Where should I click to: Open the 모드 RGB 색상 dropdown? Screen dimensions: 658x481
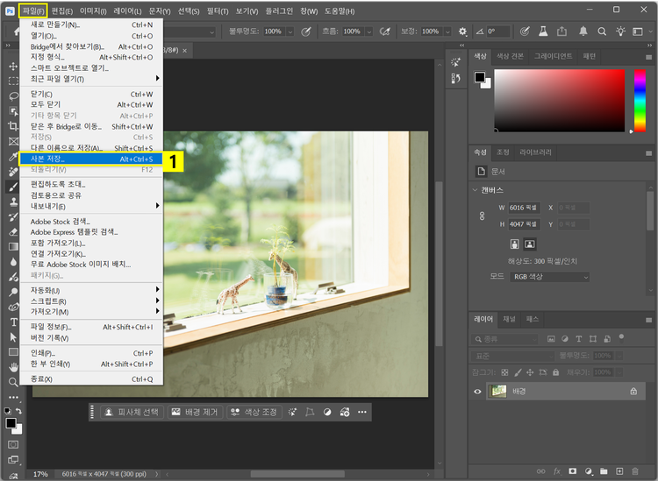tap(549, 277)
